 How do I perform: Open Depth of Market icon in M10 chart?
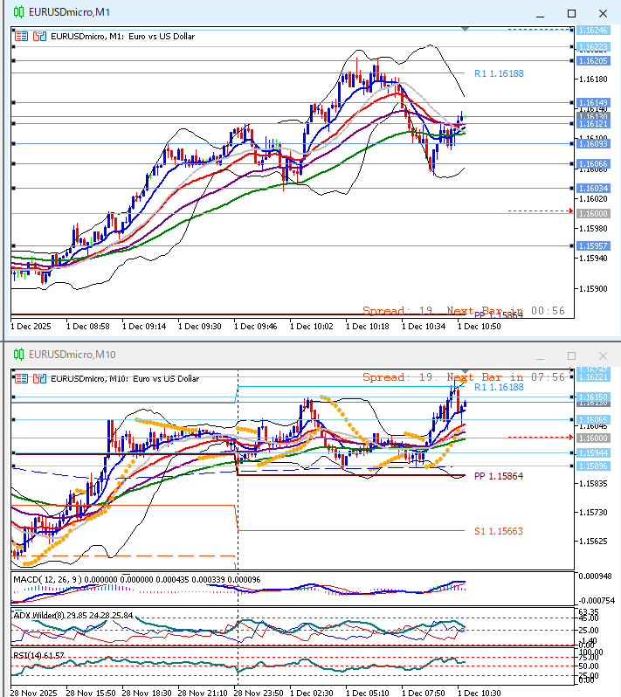pyautogui.click(x=38, y=379)
